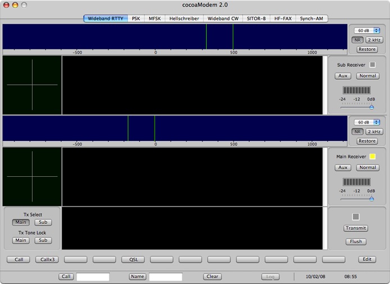
Task: Click the QSL macro button
Action: click(x=133, y=260)
